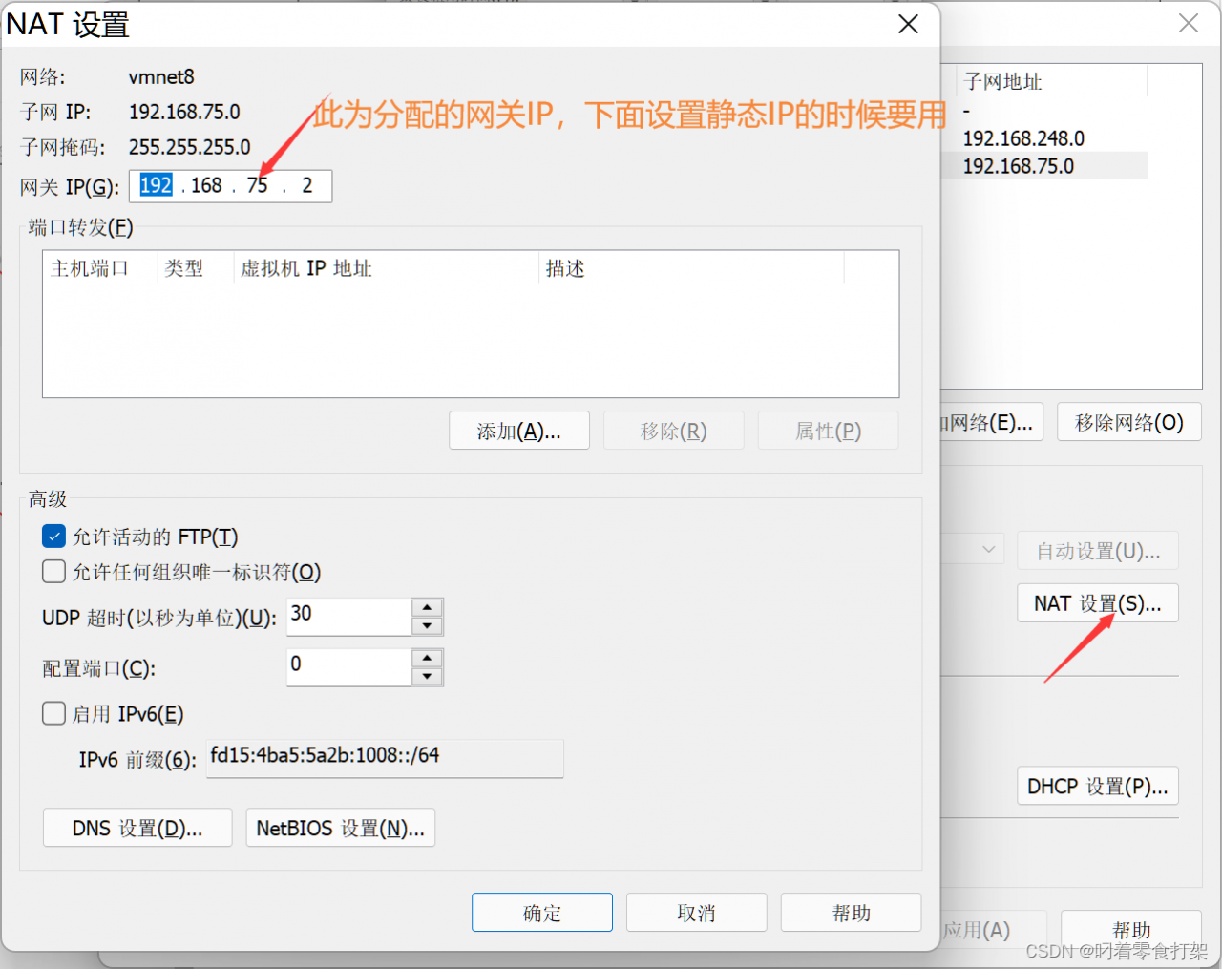This screenshot has width=1222, height=969.
Task: Open DNS 设置 dialog
Action: click(137, 828)
